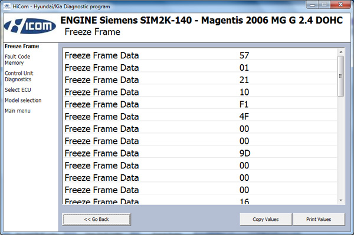The width and height of the screenshot is (354, 235).
Task: Select the Freeze Frame Data row valued 57
Action: (200, 55)
